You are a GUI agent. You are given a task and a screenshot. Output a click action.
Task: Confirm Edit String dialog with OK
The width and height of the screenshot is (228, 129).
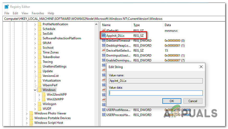172,101
